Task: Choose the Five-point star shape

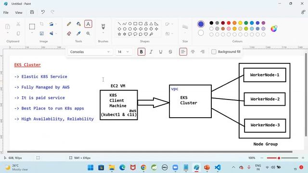Action: pyautogui.click(x=119, y=34)
